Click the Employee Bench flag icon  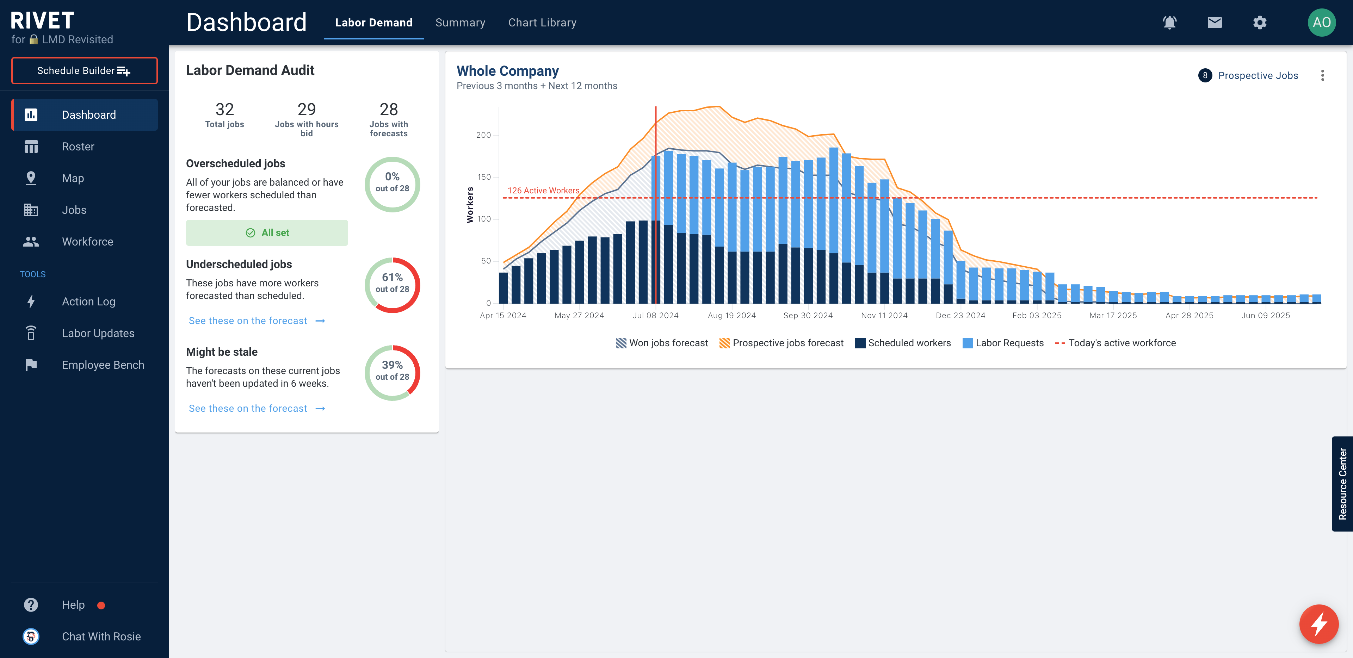[x=31, y=365]
